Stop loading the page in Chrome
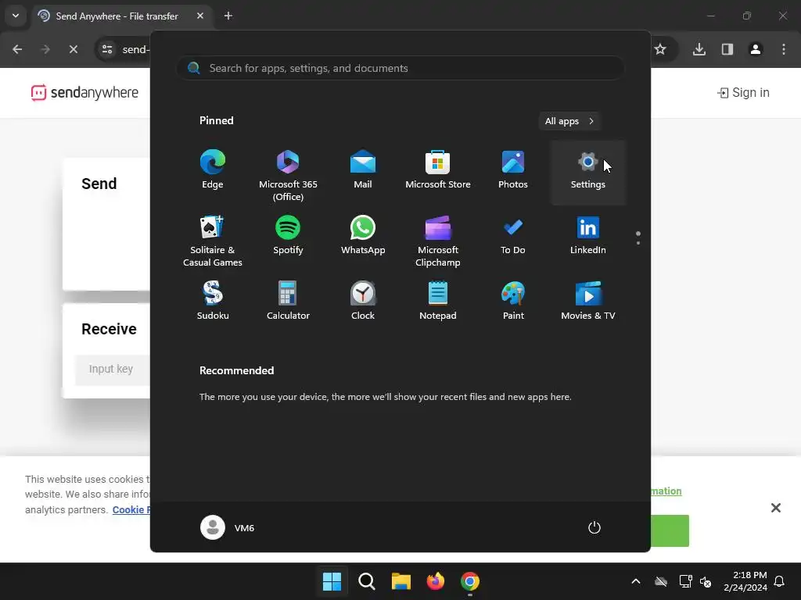The width and height of the screenshot is (801, 600). [73, 49]
